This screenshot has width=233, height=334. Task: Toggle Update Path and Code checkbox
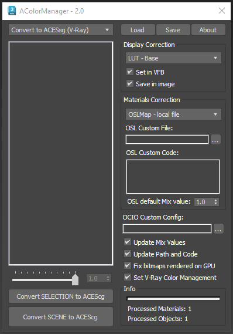128,254
